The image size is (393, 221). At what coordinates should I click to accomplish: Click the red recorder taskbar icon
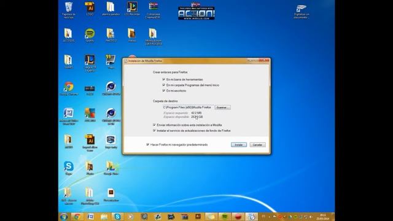point(238,217)
